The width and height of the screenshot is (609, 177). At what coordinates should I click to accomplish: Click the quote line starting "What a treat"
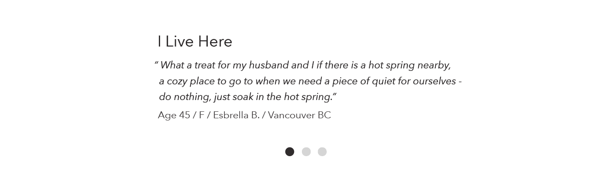(x=305, y=66)
